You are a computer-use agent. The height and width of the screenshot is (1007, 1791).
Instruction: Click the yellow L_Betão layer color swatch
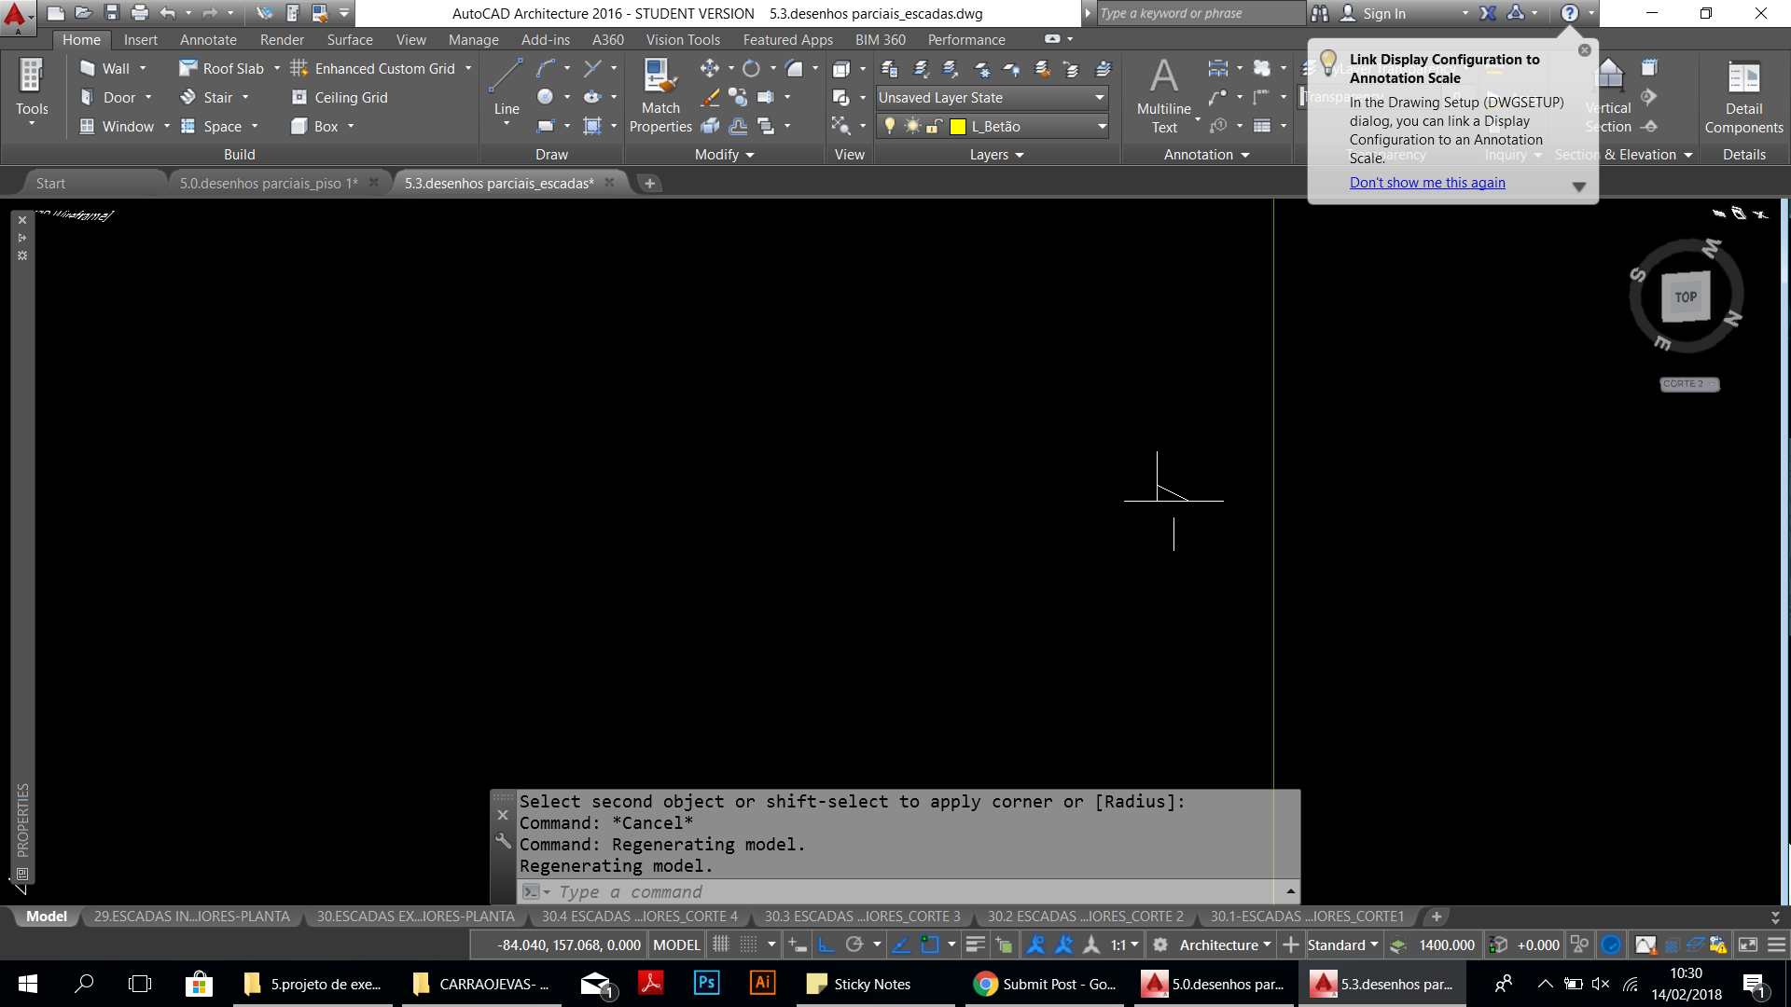tap(958, 126)
